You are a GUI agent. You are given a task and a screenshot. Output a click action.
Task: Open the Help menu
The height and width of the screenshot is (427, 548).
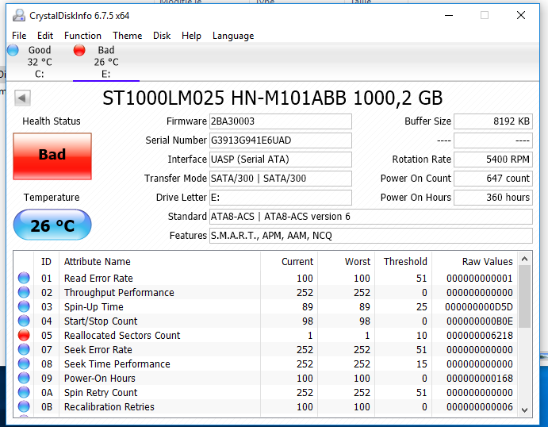(191, 36)
